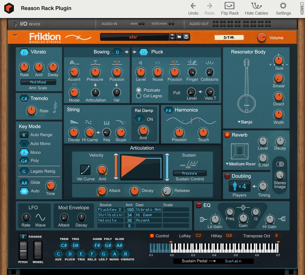This screenshot has height=275, width=305.
Task: Click the save patch floppy icon
Action: (186, 37)
